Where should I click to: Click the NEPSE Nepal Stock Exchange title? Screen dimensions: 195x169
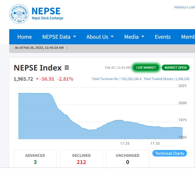click(x=47, y=14)
